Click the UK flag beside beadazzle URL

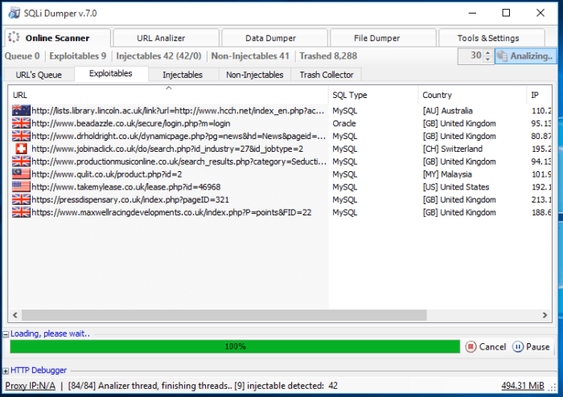(21, 124)
